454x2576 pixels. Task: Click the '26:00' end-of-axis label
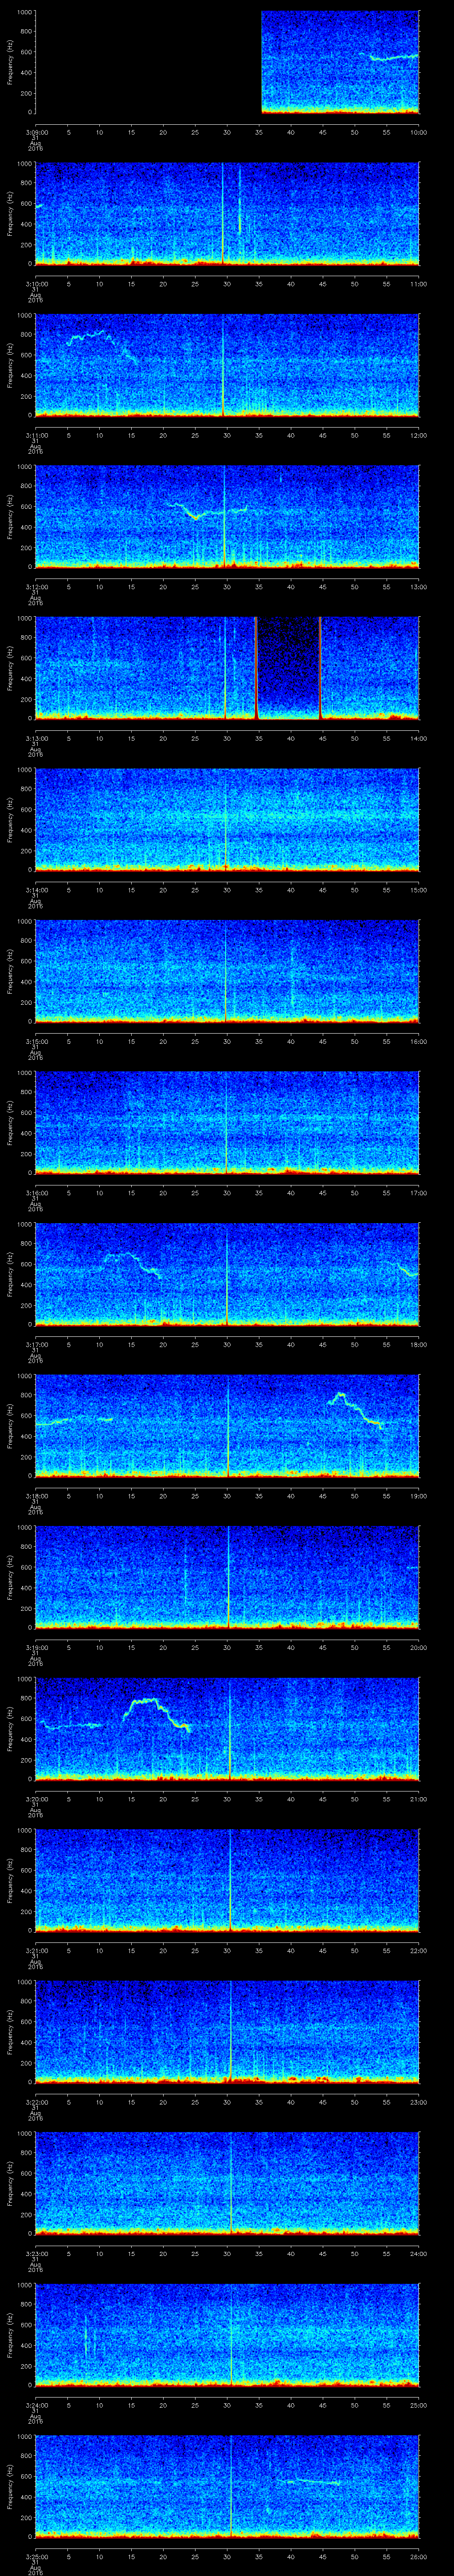[419, 2556]
